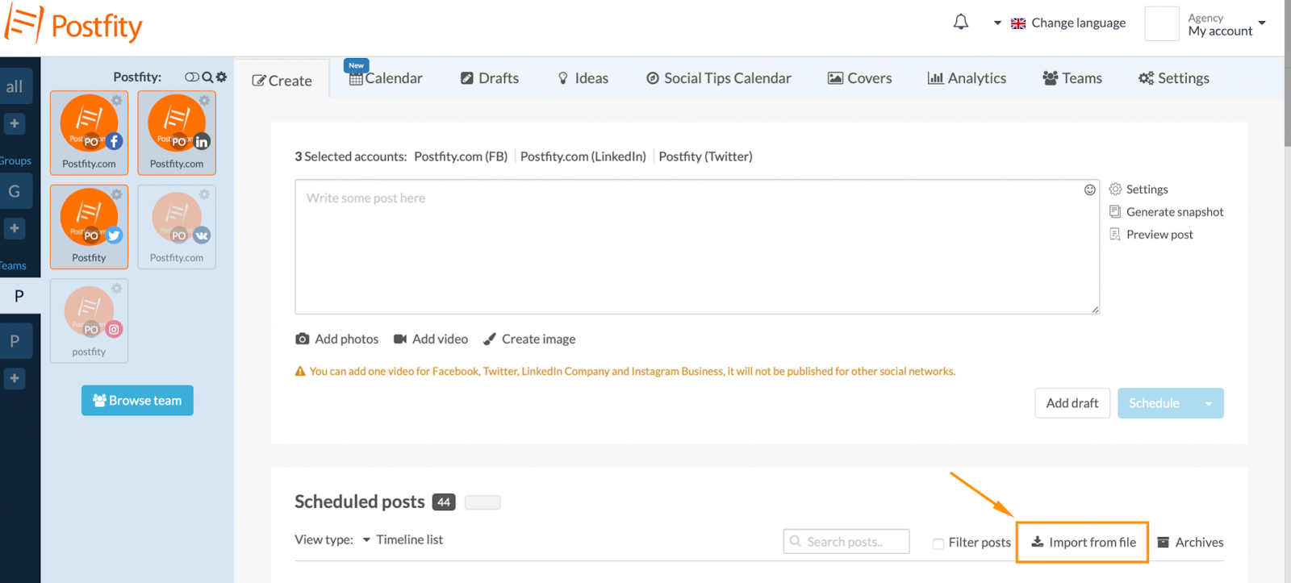Show all accounts with the all tile
This screenshot has width=1291, height=583.
tap(15, 87)
